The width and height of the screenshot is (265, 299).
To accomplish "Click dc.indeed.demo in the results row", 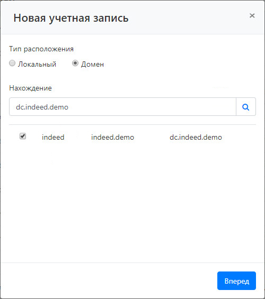I will (196, 137).
